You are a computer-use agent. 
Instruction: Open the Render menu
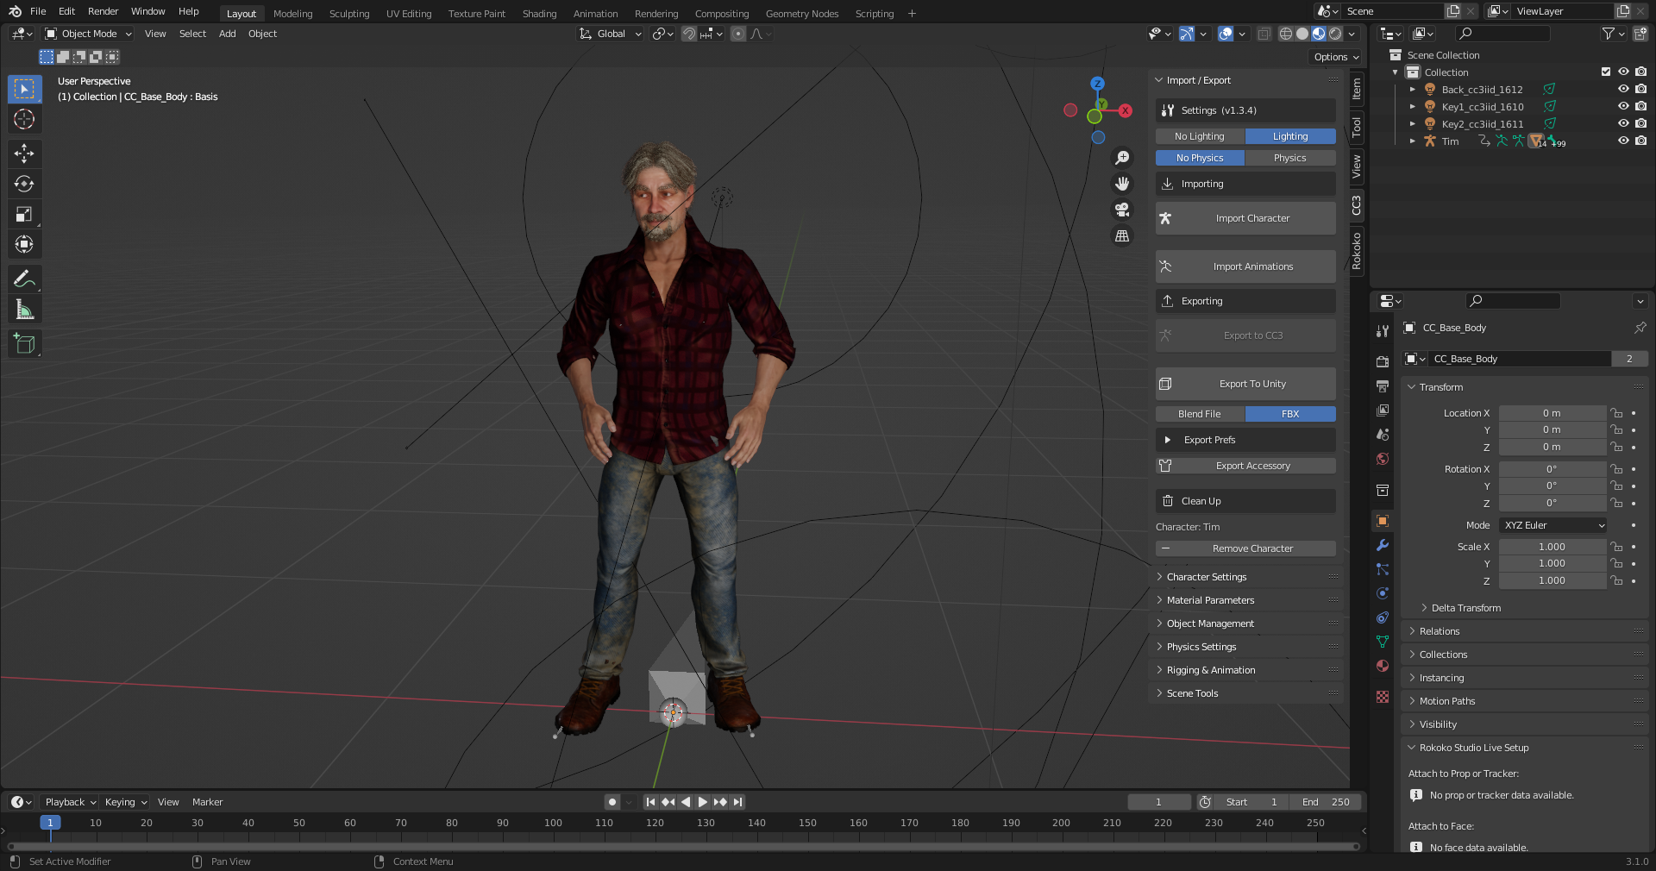coord(103,11)
